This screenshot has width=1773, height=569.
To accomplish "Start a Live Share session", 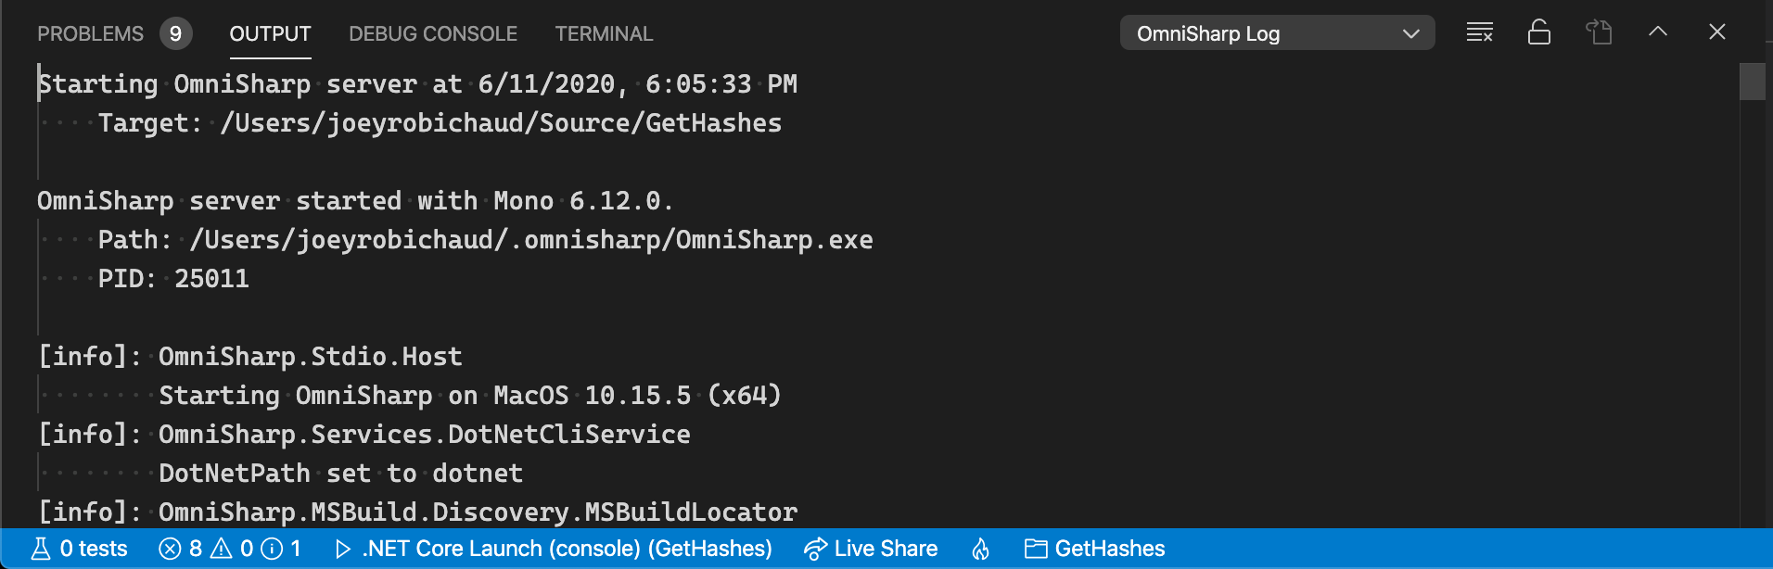I will 870,548.
